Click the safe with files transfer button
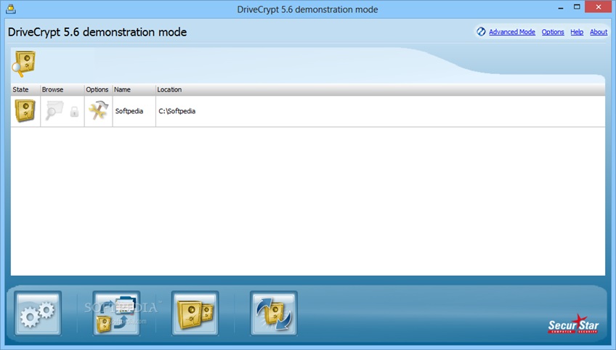The height and width of the screenshot is (350, 616). tap(116, 313)
